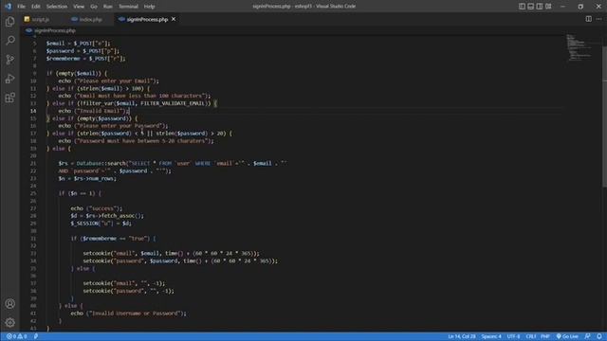Click Spaces: 4 indentation setting
This screenshot has width=607, height=341.
[491, 336]
